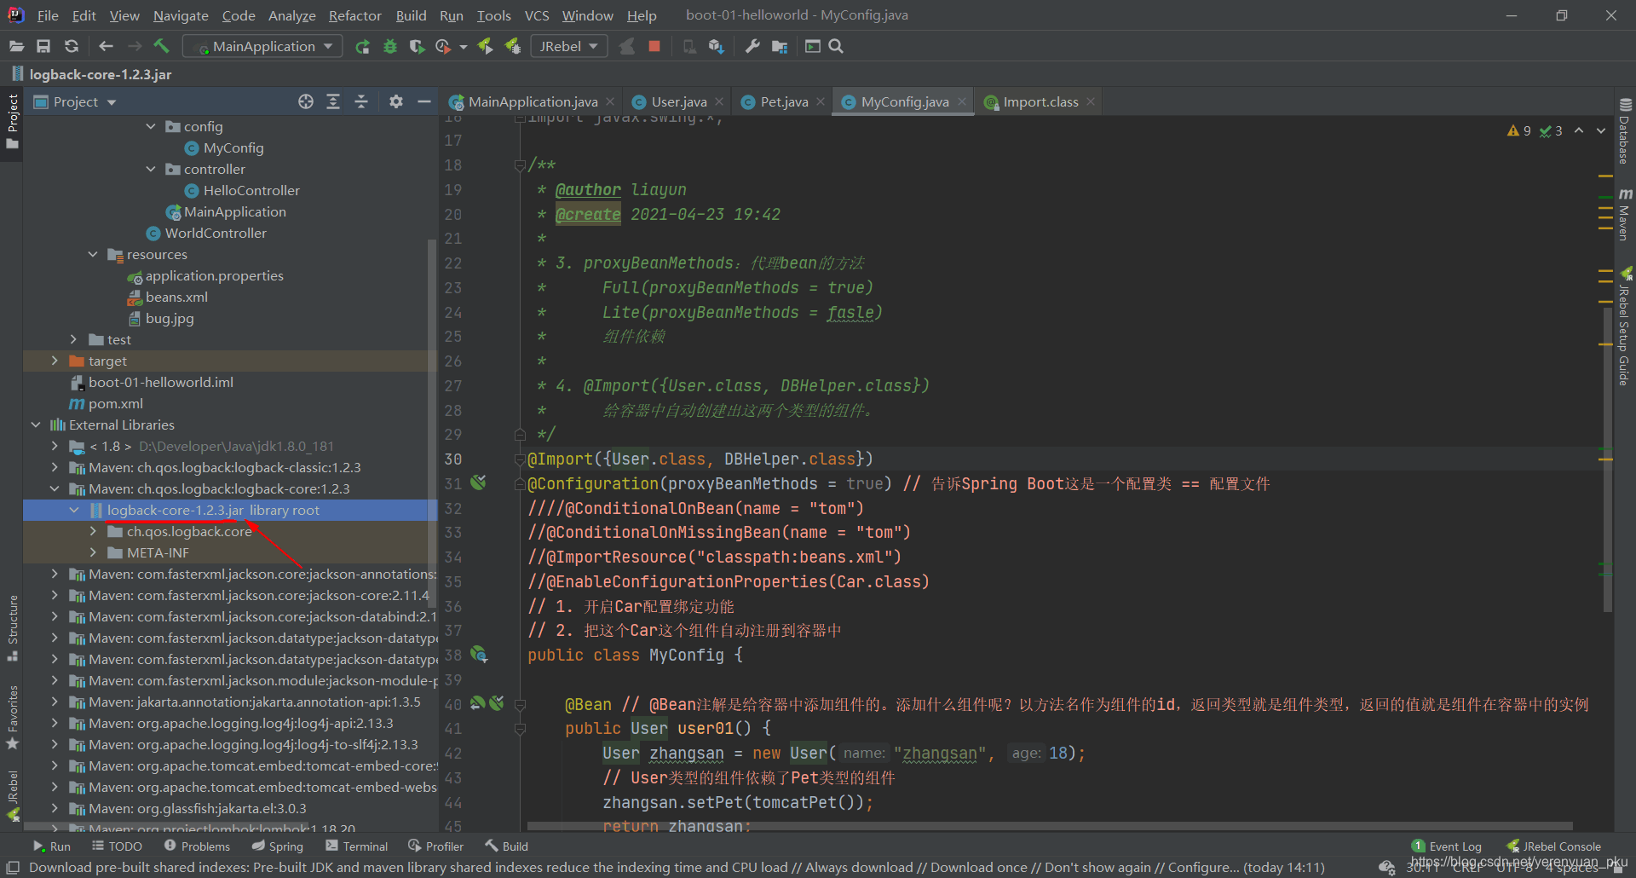Switch to MainApplication.java tab
Image resolution: width=1636 pixels, height=878 pixels.
(533, 101)
